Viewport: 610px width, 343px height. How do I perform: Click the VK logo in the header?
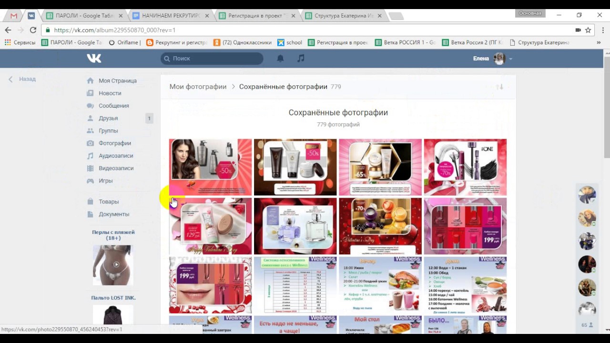pos(94,58)
